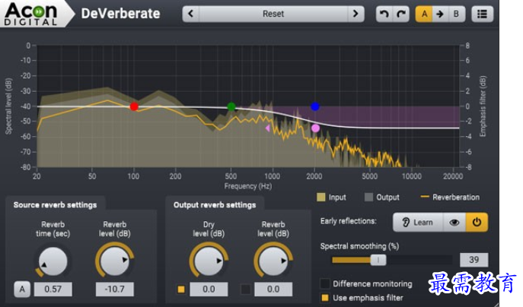Click the Dry level knob
The height and width of the screenshot is (307, 523).
[x=209, y=261]
